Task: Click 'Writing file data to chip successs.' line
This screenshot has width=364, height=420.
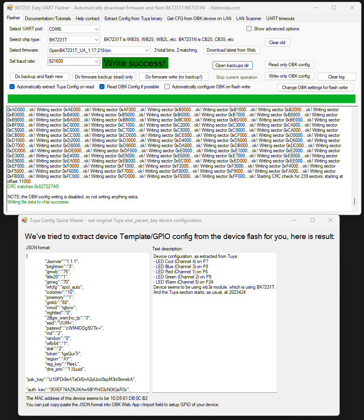Action: (38, 202)
